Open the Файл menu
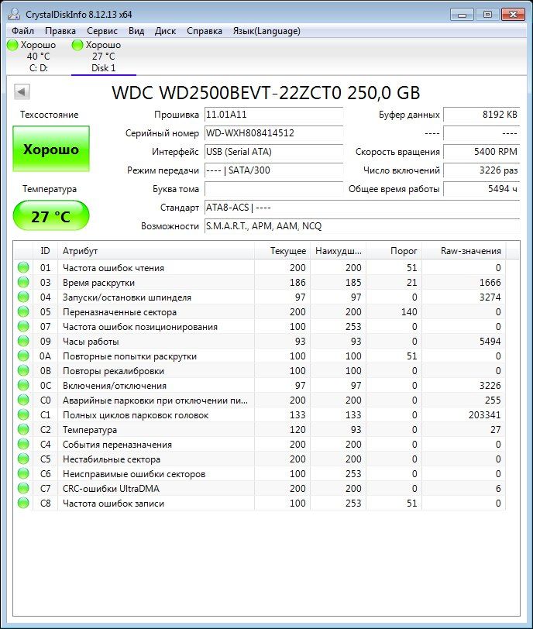Screen dimensions: 533x629 coord(23,31)
